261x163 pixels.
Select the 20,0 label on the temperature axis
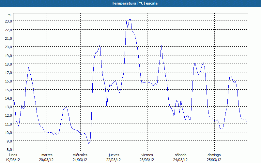(8, 47)
